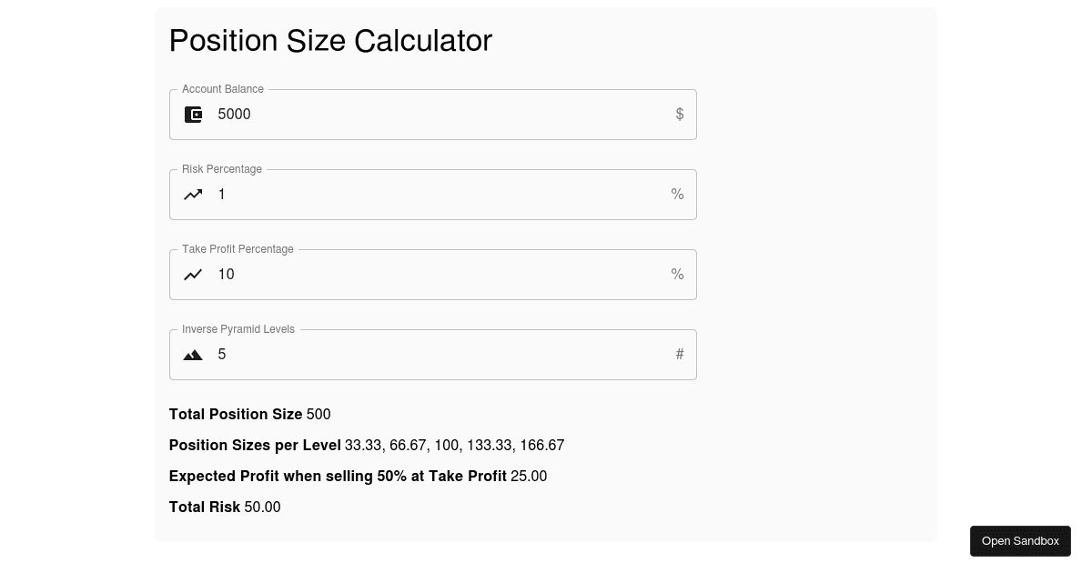Screen dimensions: 1092x573
Task: Click the chart icon in Take Profit Percentage field
Action: tap(193, 275)
